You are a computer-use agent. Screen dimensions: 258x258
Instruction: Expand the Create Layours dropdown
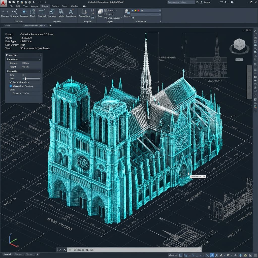click(121, 18)
